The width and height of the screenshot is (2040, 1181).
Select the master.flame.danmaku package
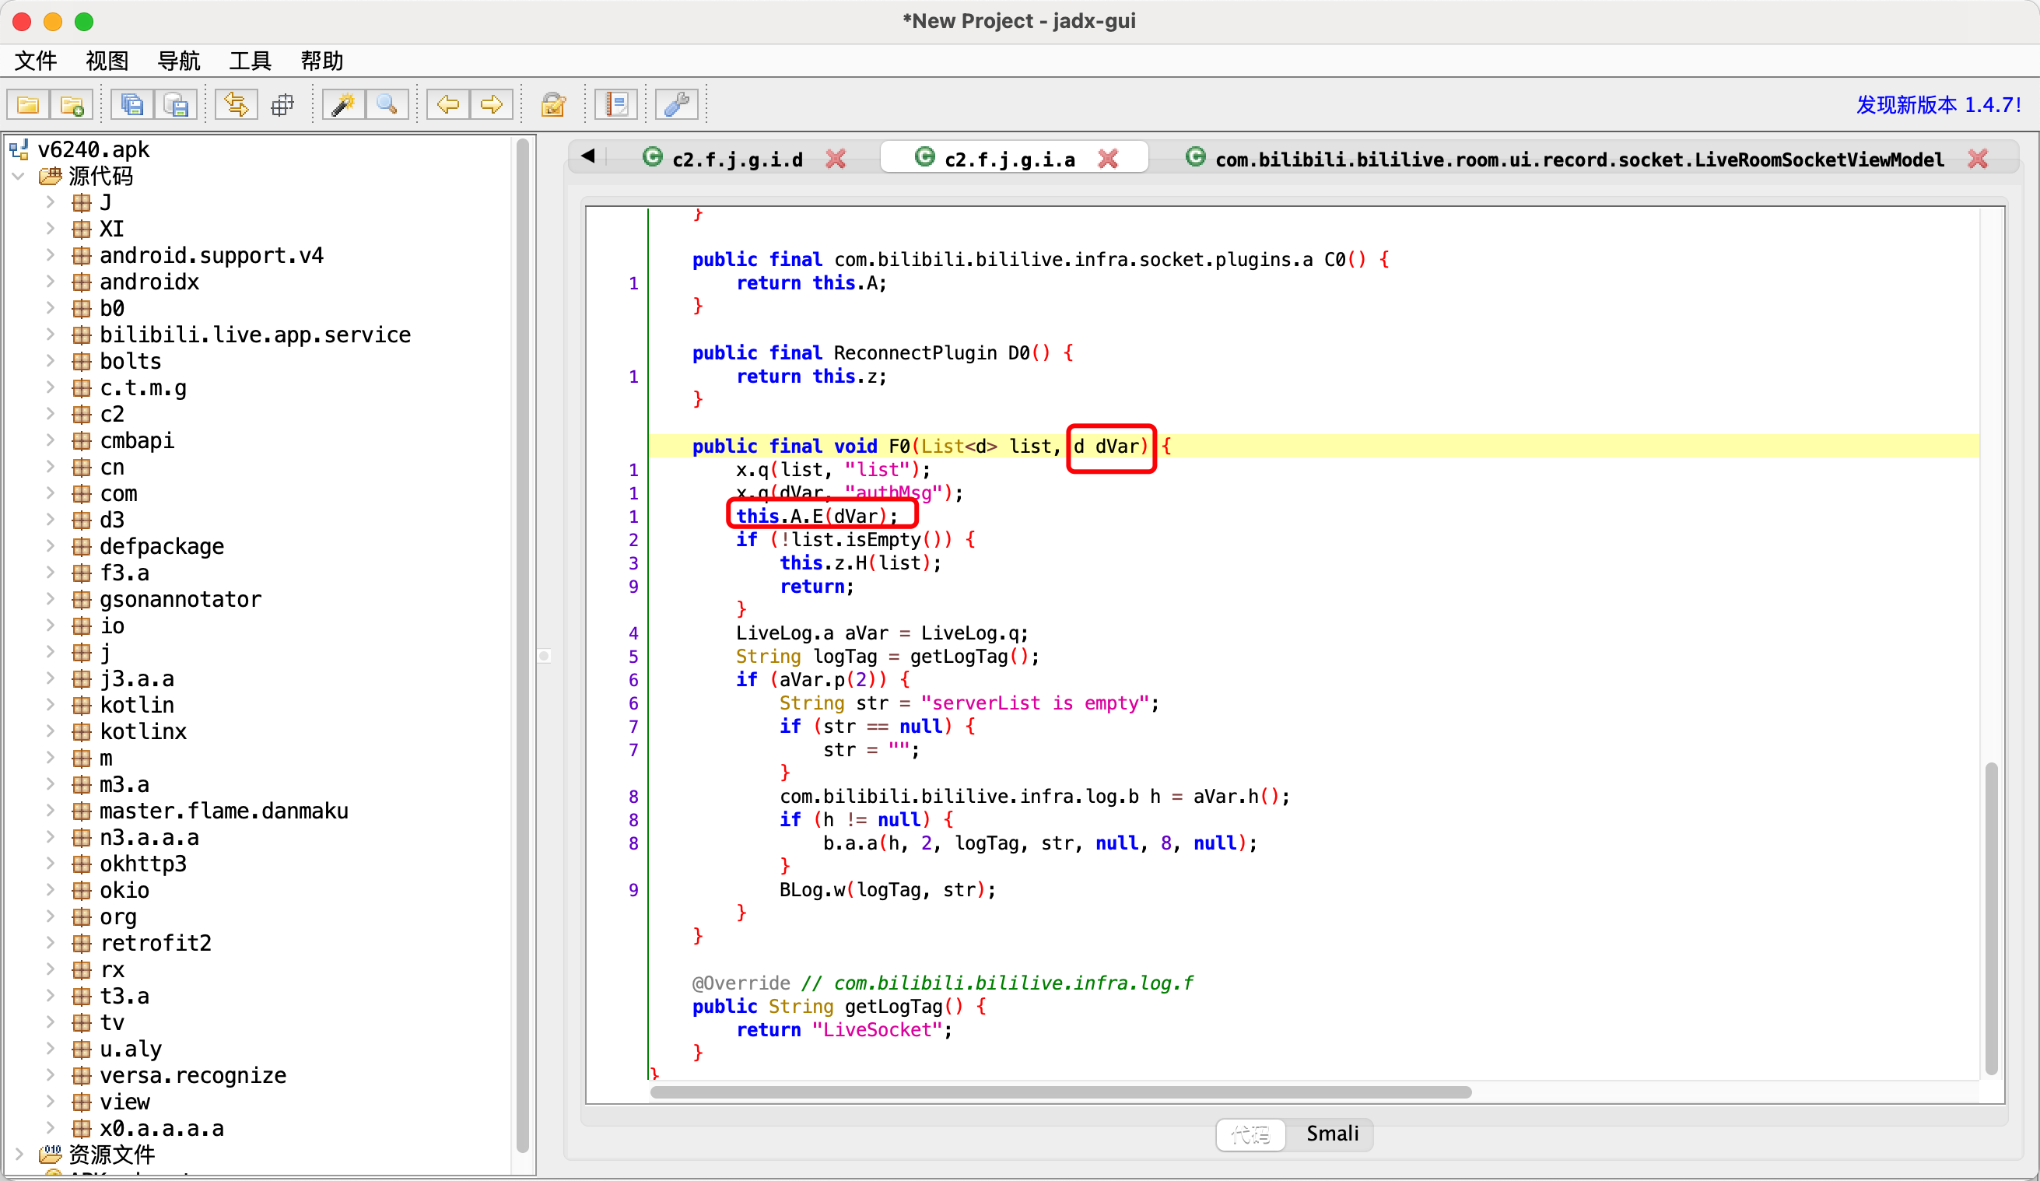tap(224, 810)
